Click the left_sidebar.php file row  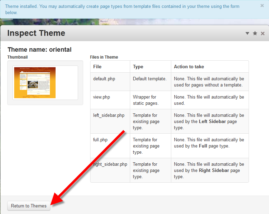click(x=108, y=115)
